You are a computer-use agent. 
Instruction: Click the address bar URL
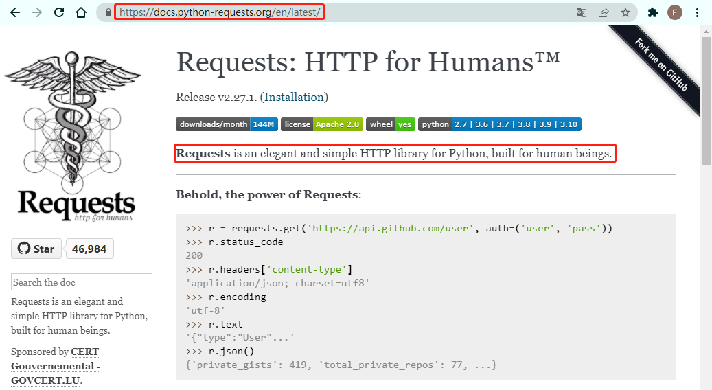[218, 12]
